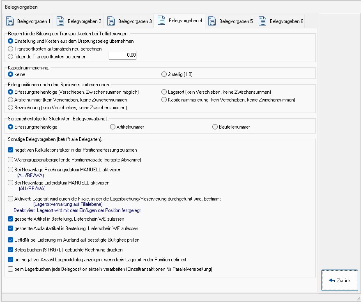Sort positions by Lagerort

(216, 92)
